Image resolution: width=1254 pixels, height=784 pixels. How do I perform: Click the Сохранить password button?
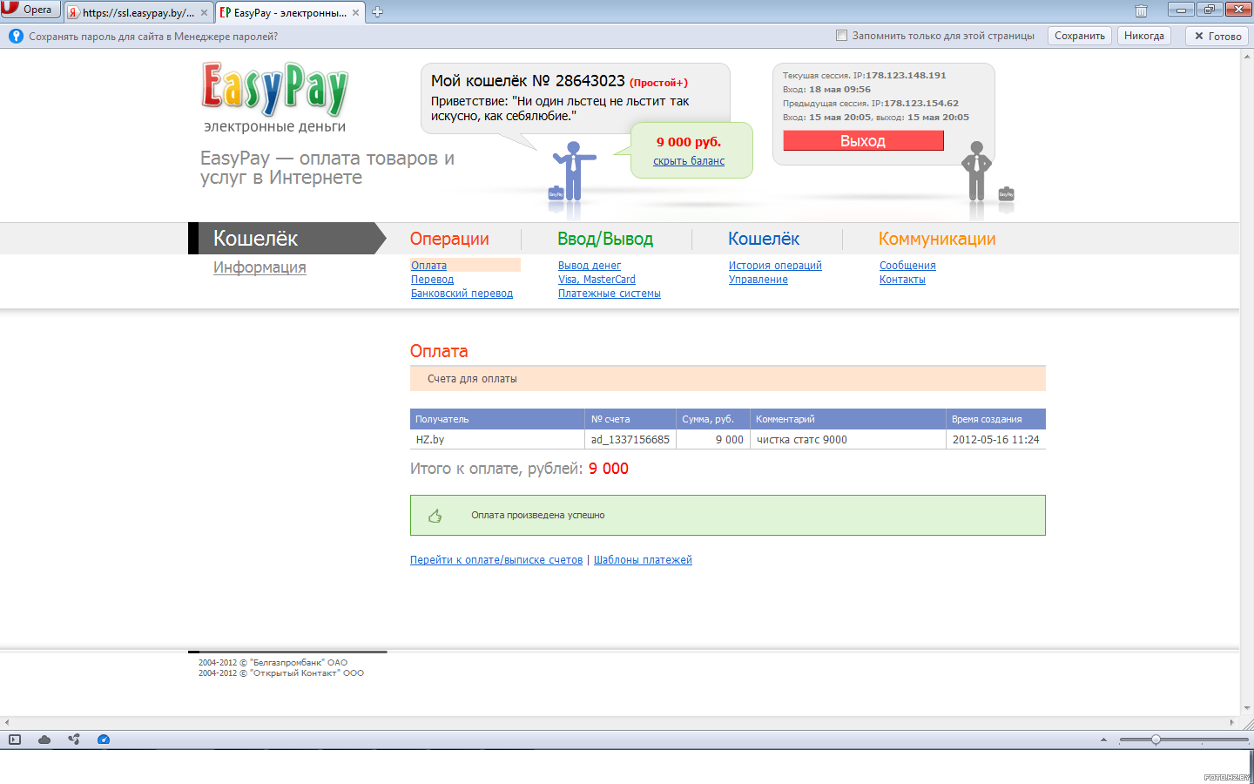pyautogui.click(x=1079, y=36)
